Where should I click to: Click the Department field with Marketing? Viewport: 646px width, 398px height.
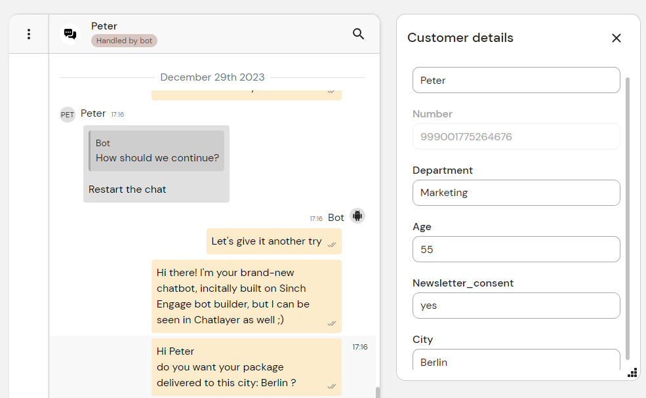[x=515, y=193]
